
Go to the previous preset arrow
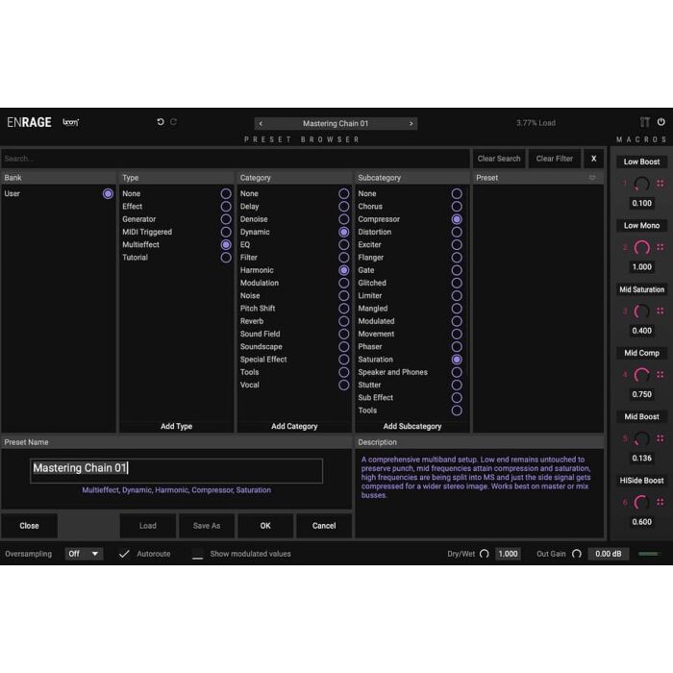261,124
